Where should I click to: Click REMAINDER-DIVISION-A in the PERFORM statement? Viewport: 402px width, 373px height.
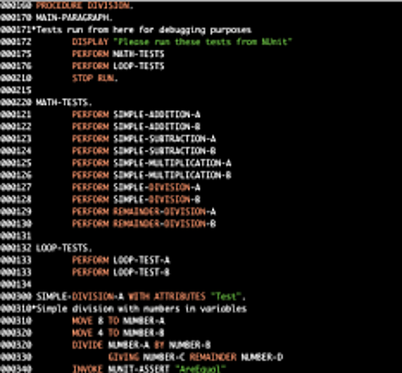[x=165, y=211]
